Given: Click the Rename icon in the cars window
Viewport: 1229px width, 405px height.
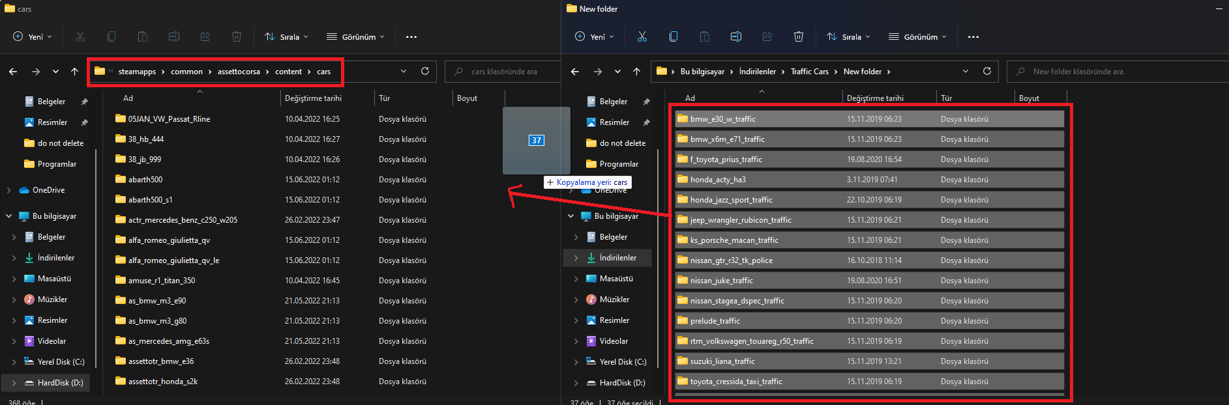Looking at the screenshot, I should pyautogui.click(x=174, y=36).
